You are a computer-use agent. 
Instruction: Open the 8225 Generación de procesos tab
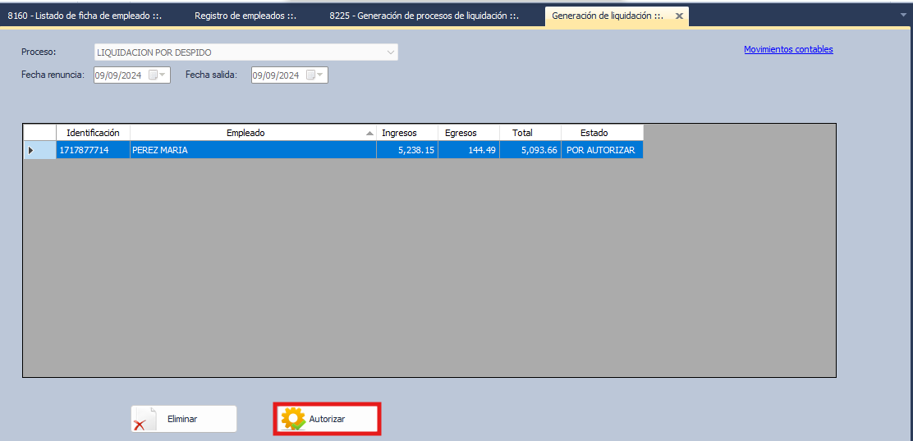pyautogui.click(x=424, y=16)
